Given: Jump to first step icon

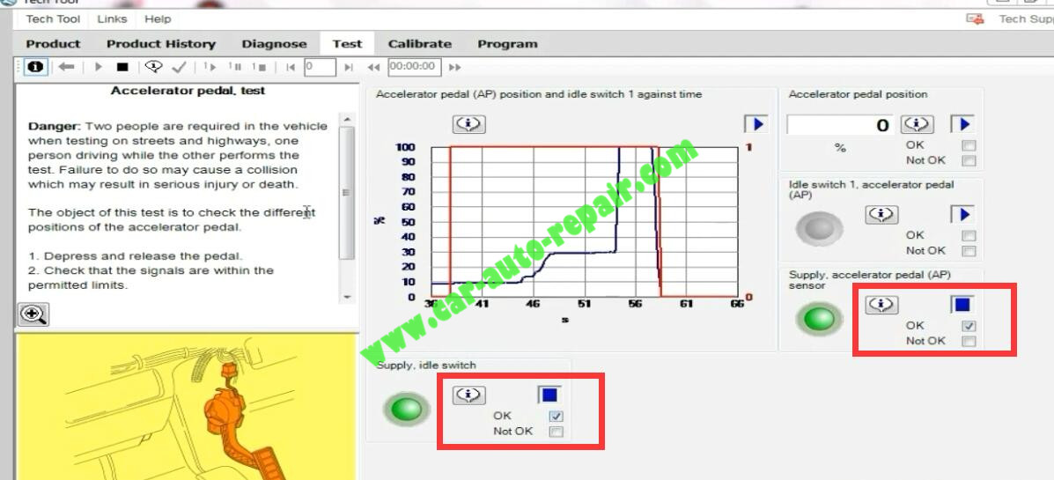Looking at the screenshot, I should click(x=291, y=67).
